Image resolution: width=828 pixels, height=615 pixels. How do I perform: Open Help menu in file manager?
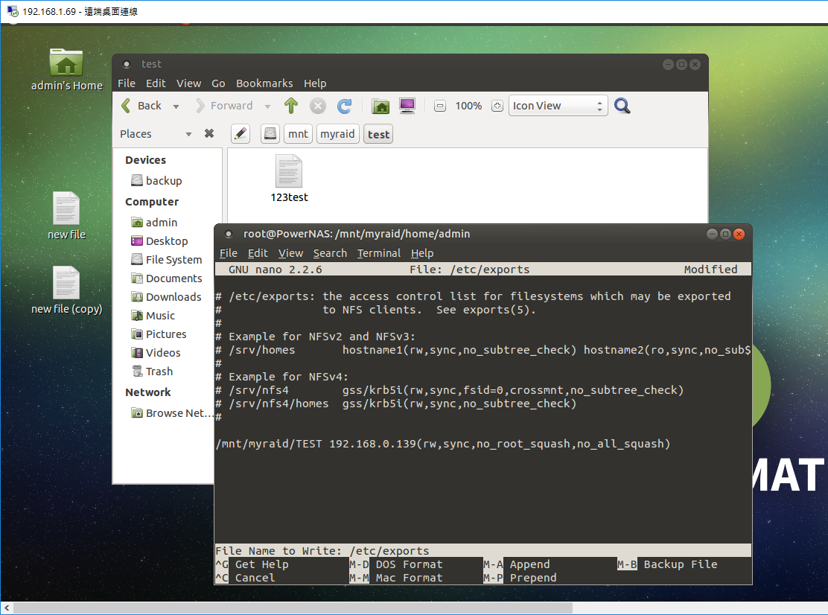[x=315, y=83]
